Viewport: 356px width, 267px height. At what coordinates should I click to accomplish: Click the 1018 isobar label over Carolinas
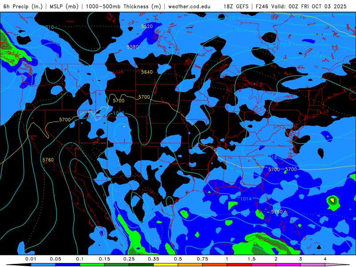pyautogui.click(x=271, y=157)
